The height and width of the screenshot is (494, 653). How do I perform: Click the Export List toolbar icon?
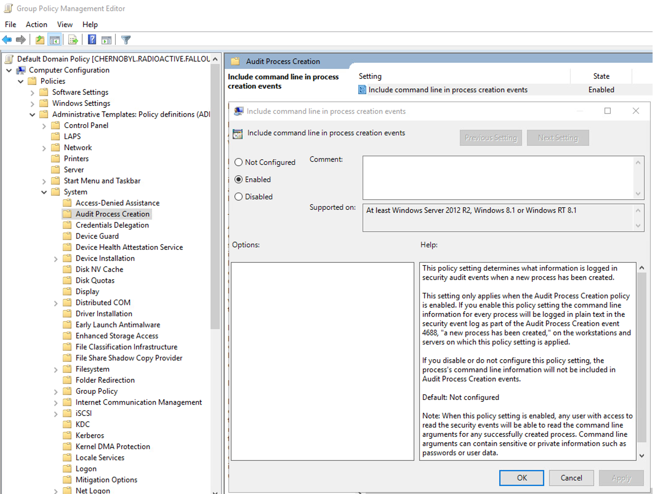coord(73,40)
